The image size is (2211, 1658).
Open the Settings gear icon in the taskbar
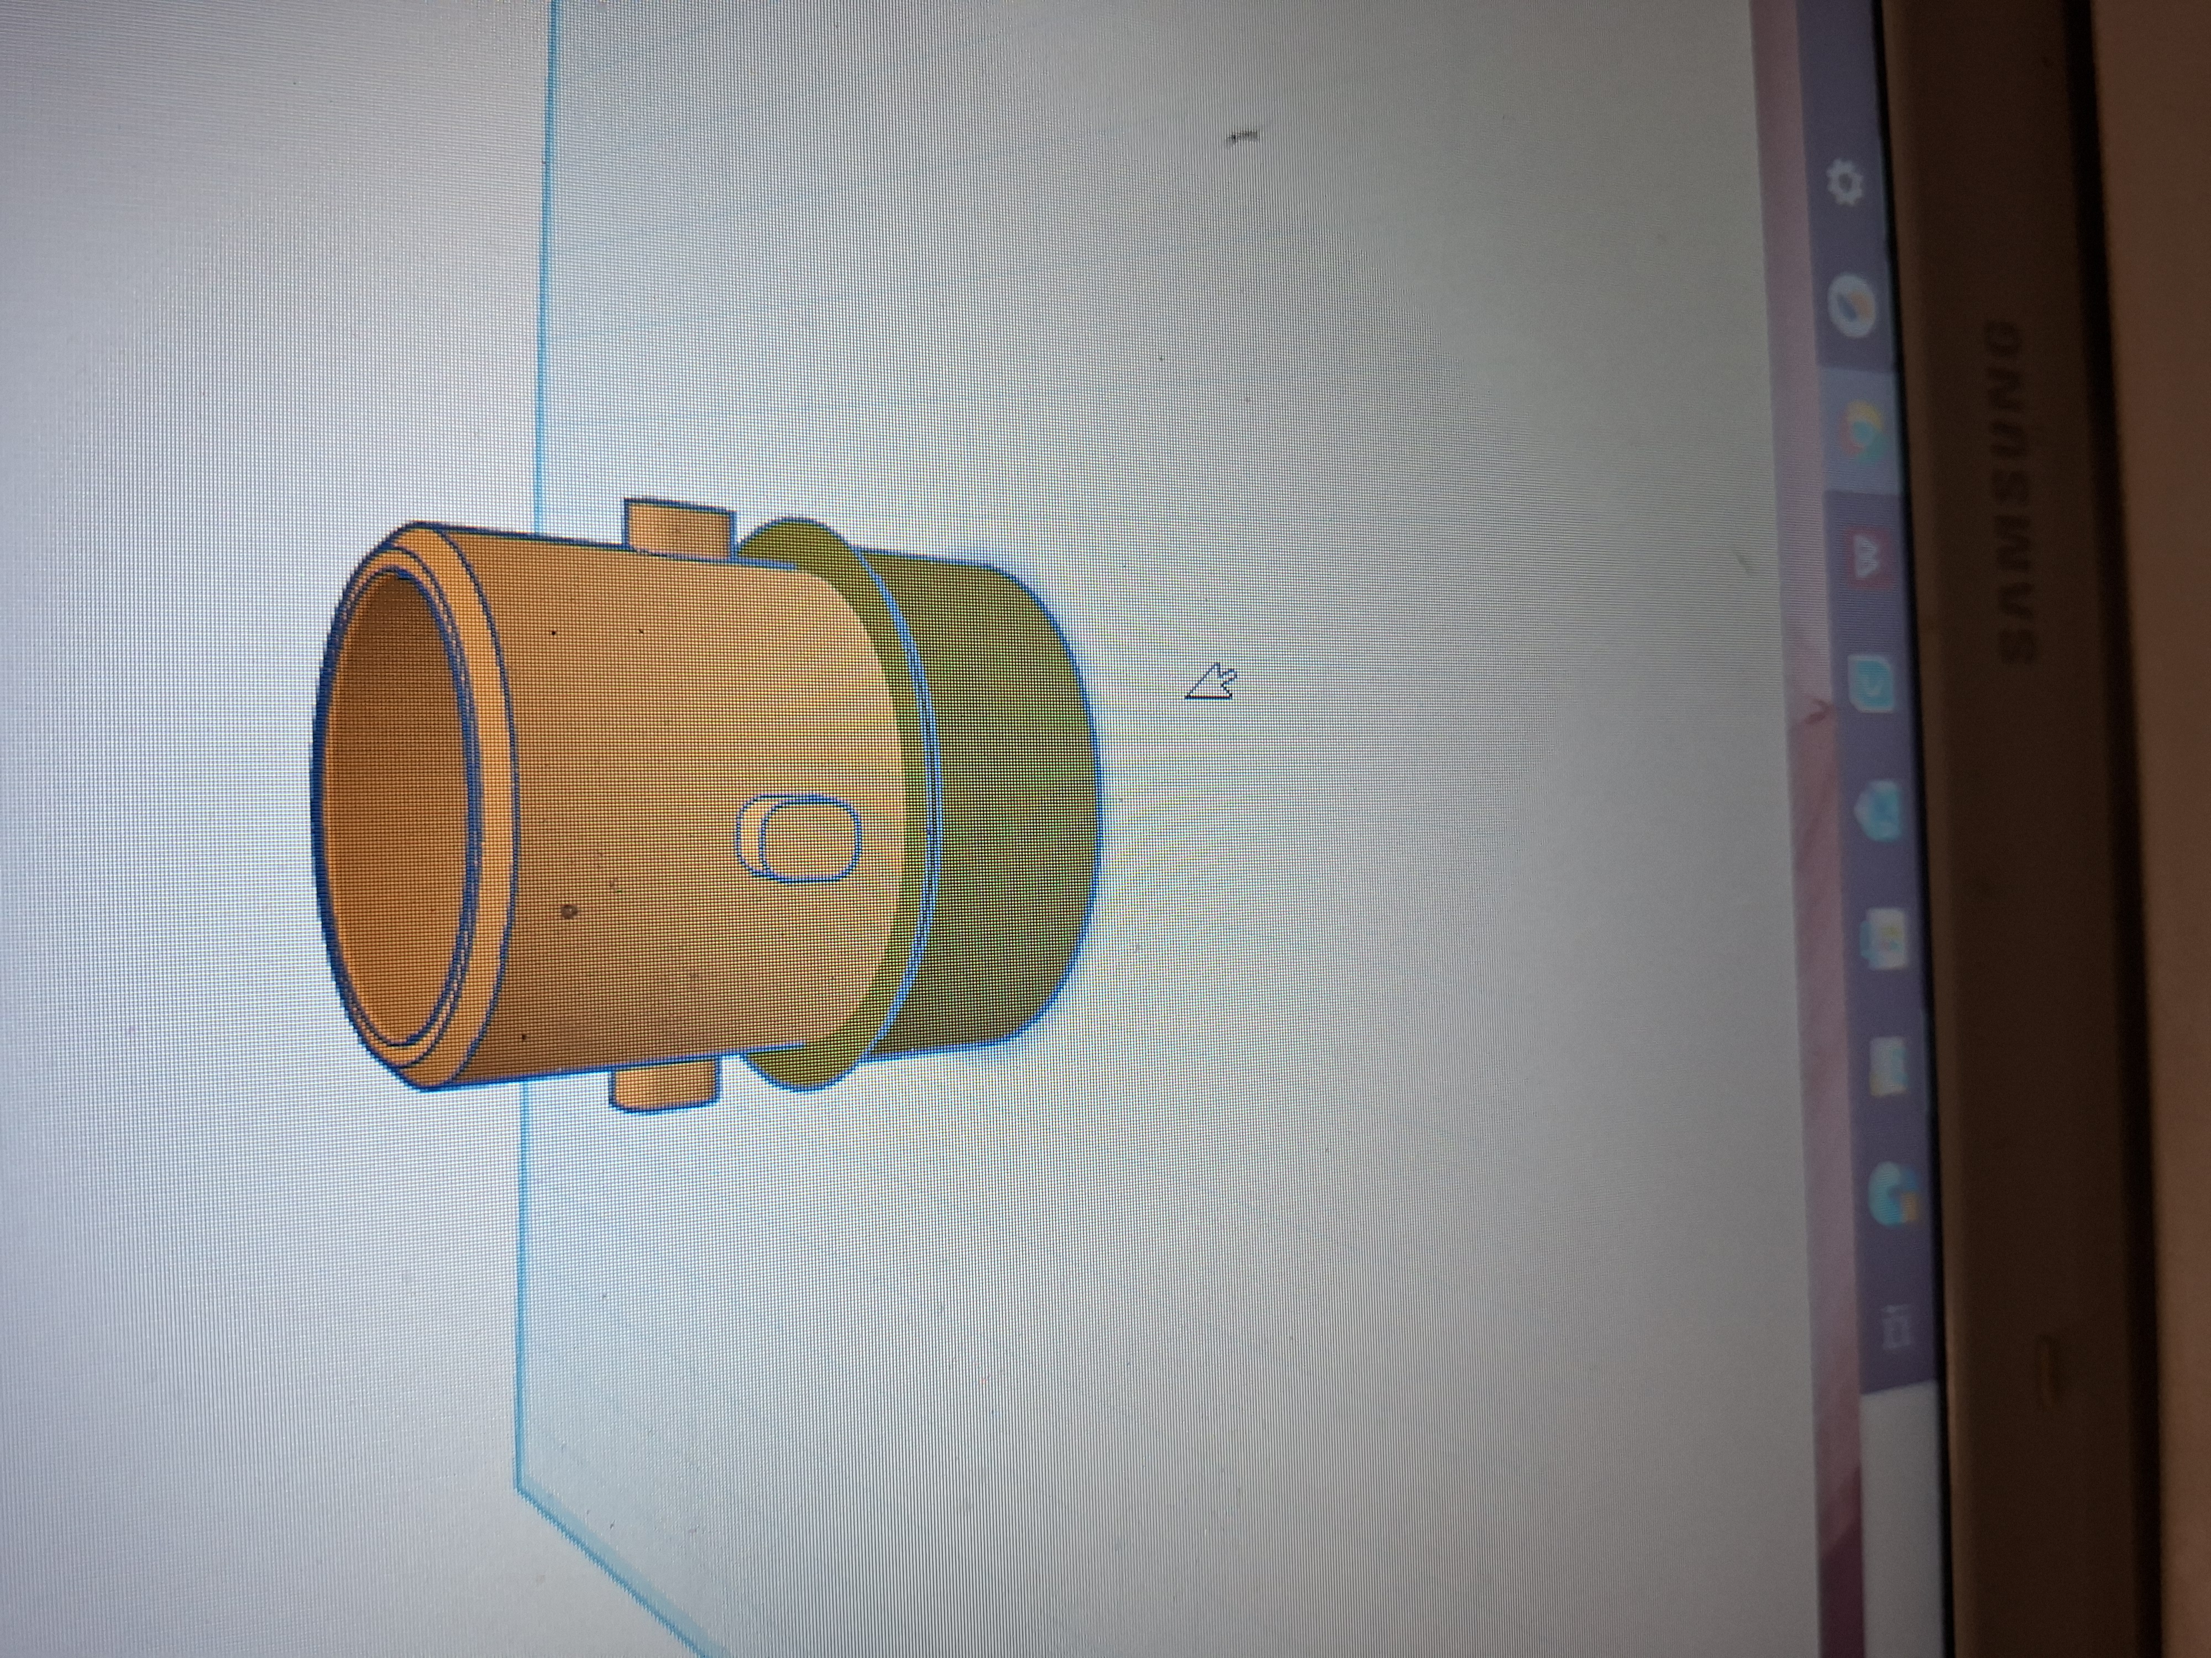[x=1845, y=184]
